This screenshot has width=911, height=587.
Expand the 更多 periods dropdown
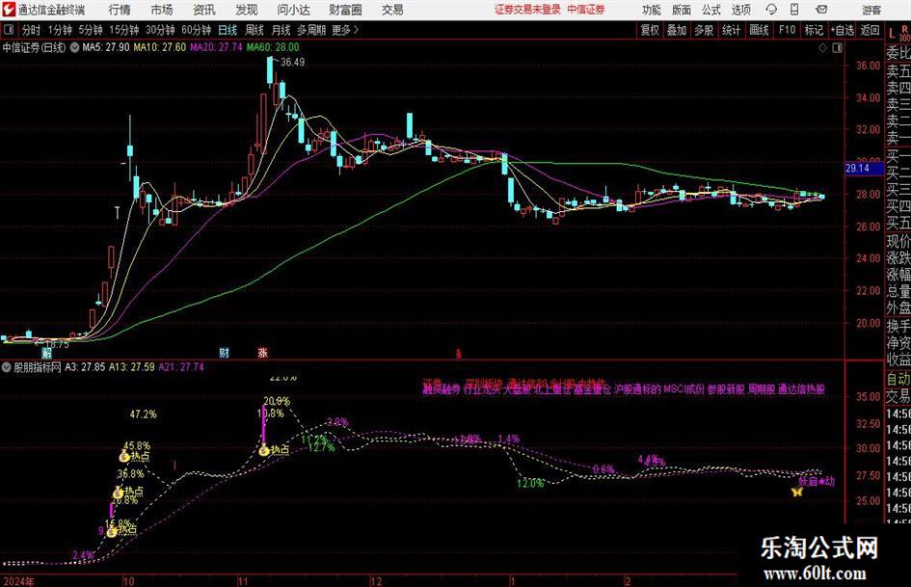coord(345,30)
